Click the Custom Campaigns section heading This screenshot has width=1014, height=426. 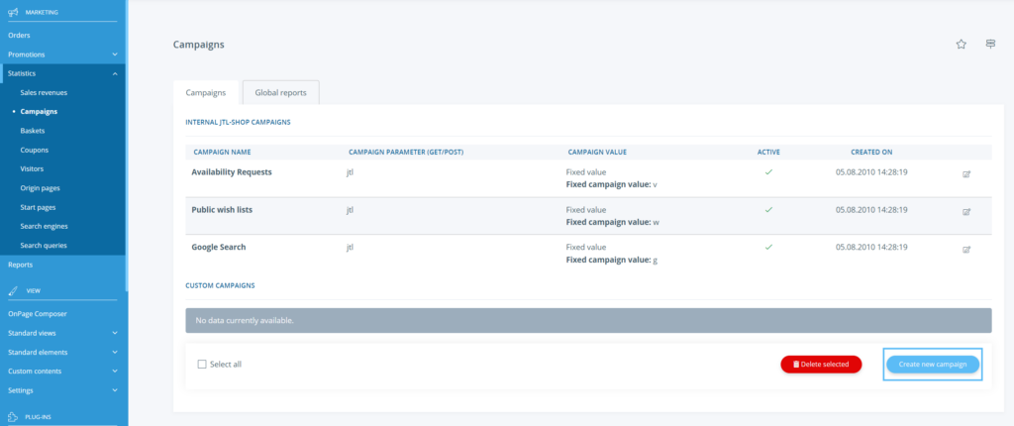pyautogui.click(x=220, y=285)
